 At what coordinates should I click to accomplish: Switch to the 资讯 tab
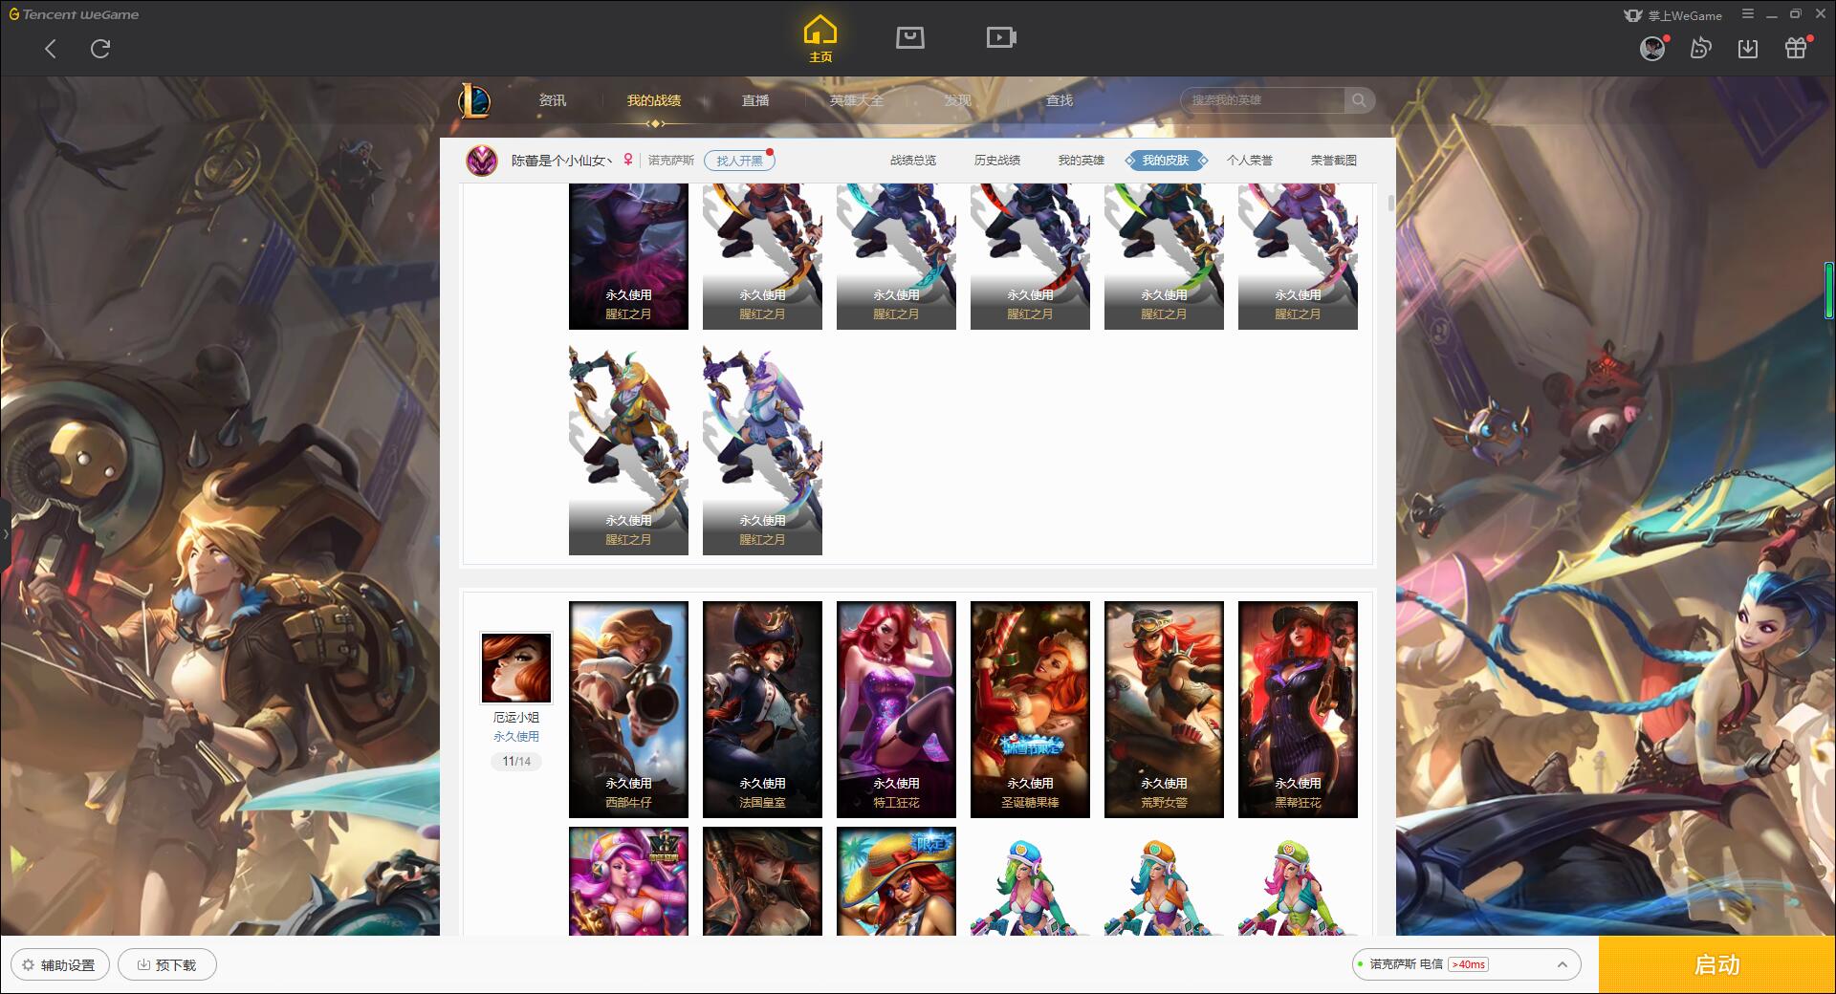tap(552, 100)
